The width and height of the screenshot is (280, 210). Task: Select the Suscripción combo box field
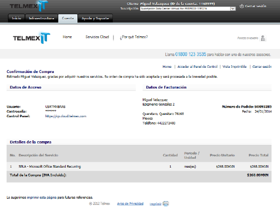[x=188, y=9]
